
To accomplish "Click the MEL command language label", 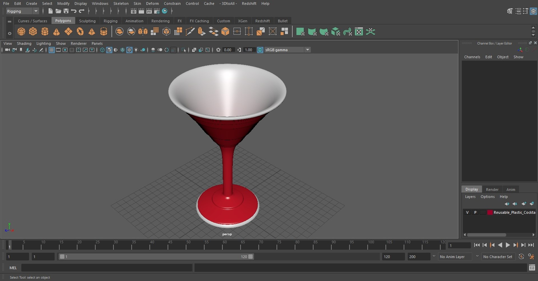I will click(x=13, y=268).
